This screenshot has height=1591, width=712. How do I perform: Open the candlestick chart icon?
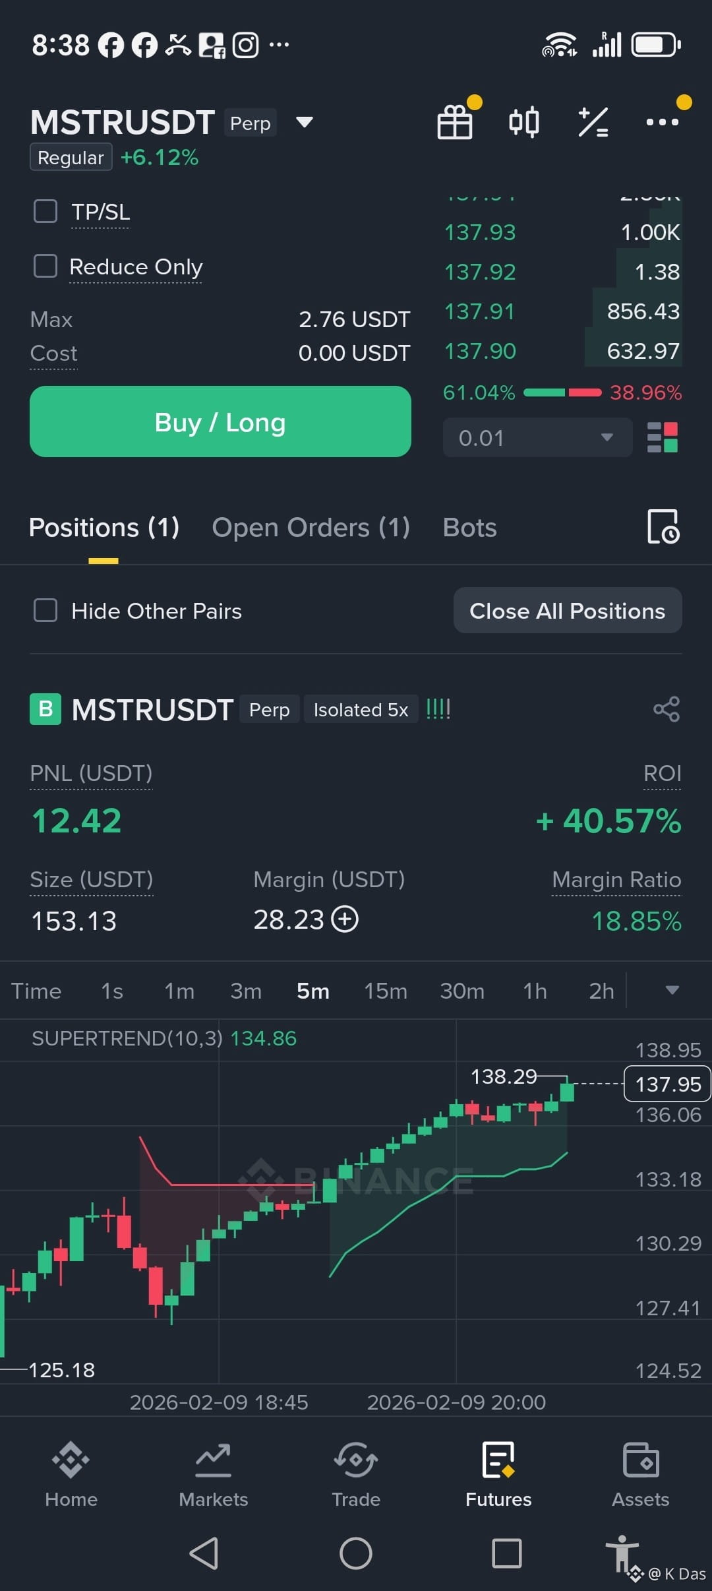pyautogui.click(x=524, y=122)
